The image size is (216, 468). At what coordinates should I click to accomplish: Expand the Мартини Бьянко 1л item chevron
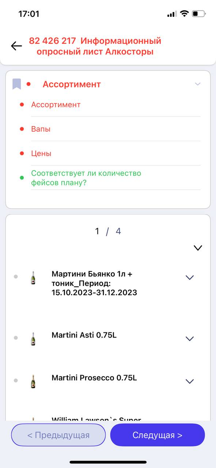click(189, 278)
